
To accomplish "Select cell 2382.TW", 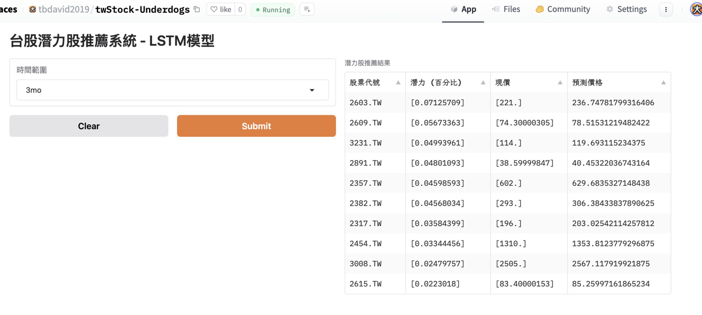I will pyautogui.click(x=375, y=203).
